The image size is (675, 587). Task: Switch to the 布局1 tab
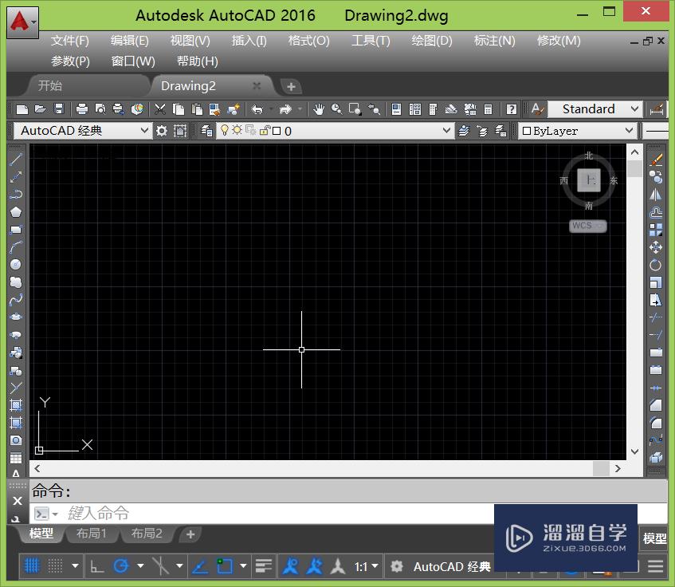click(x=91, y=534)
